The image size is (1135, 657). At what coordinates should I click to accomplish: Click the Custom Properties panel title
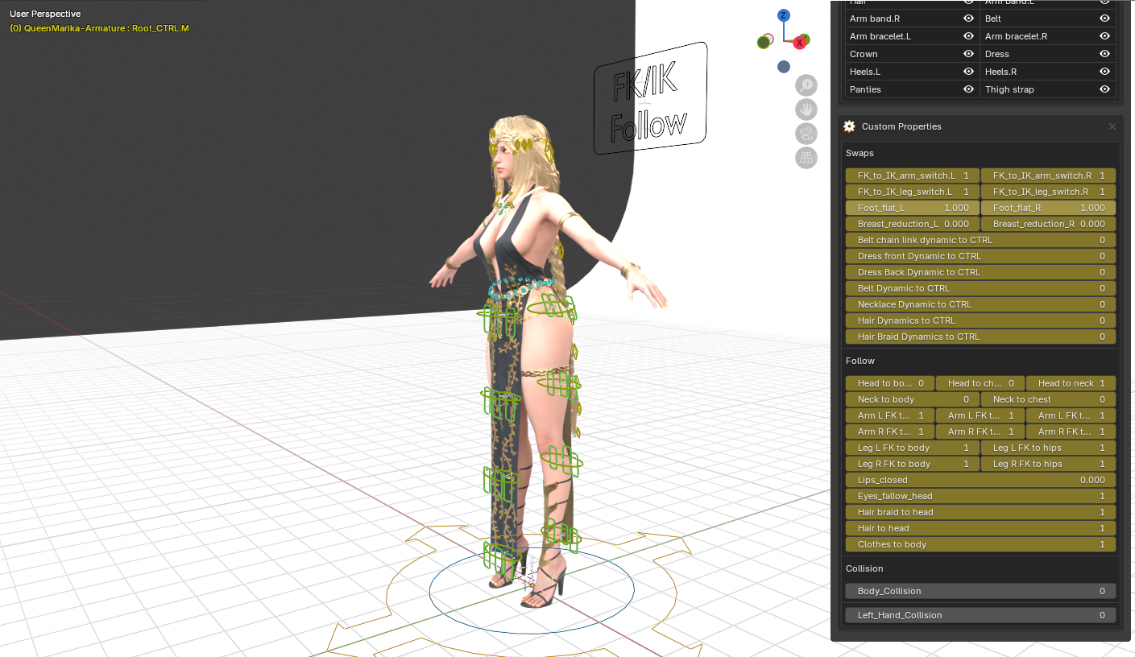click(901, 126)
